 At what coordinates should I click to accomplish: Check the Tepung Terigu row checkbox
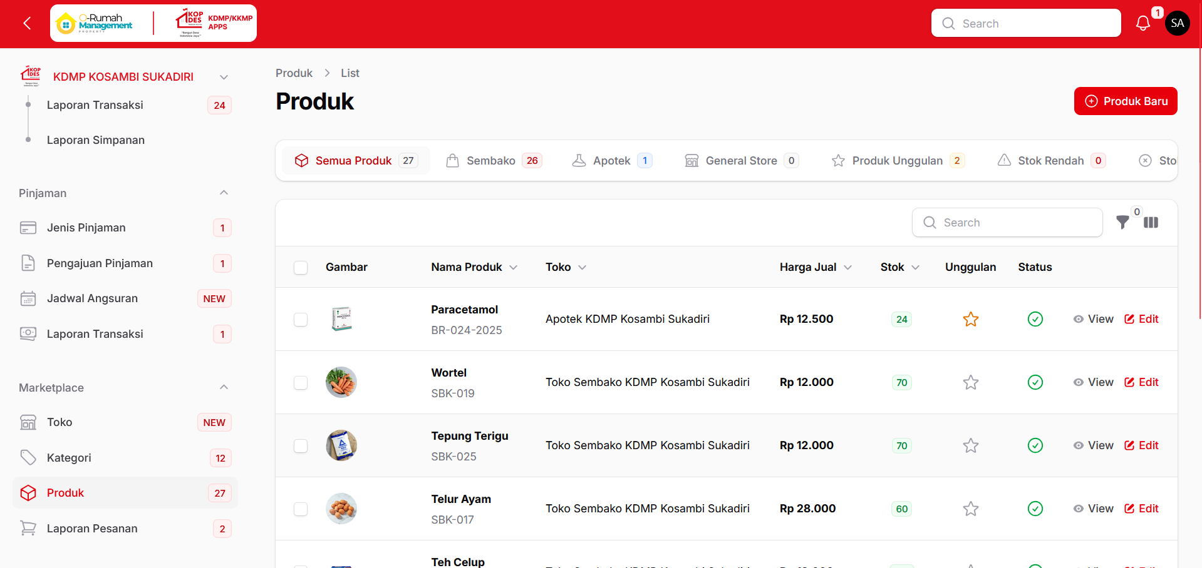pos(301,446)
